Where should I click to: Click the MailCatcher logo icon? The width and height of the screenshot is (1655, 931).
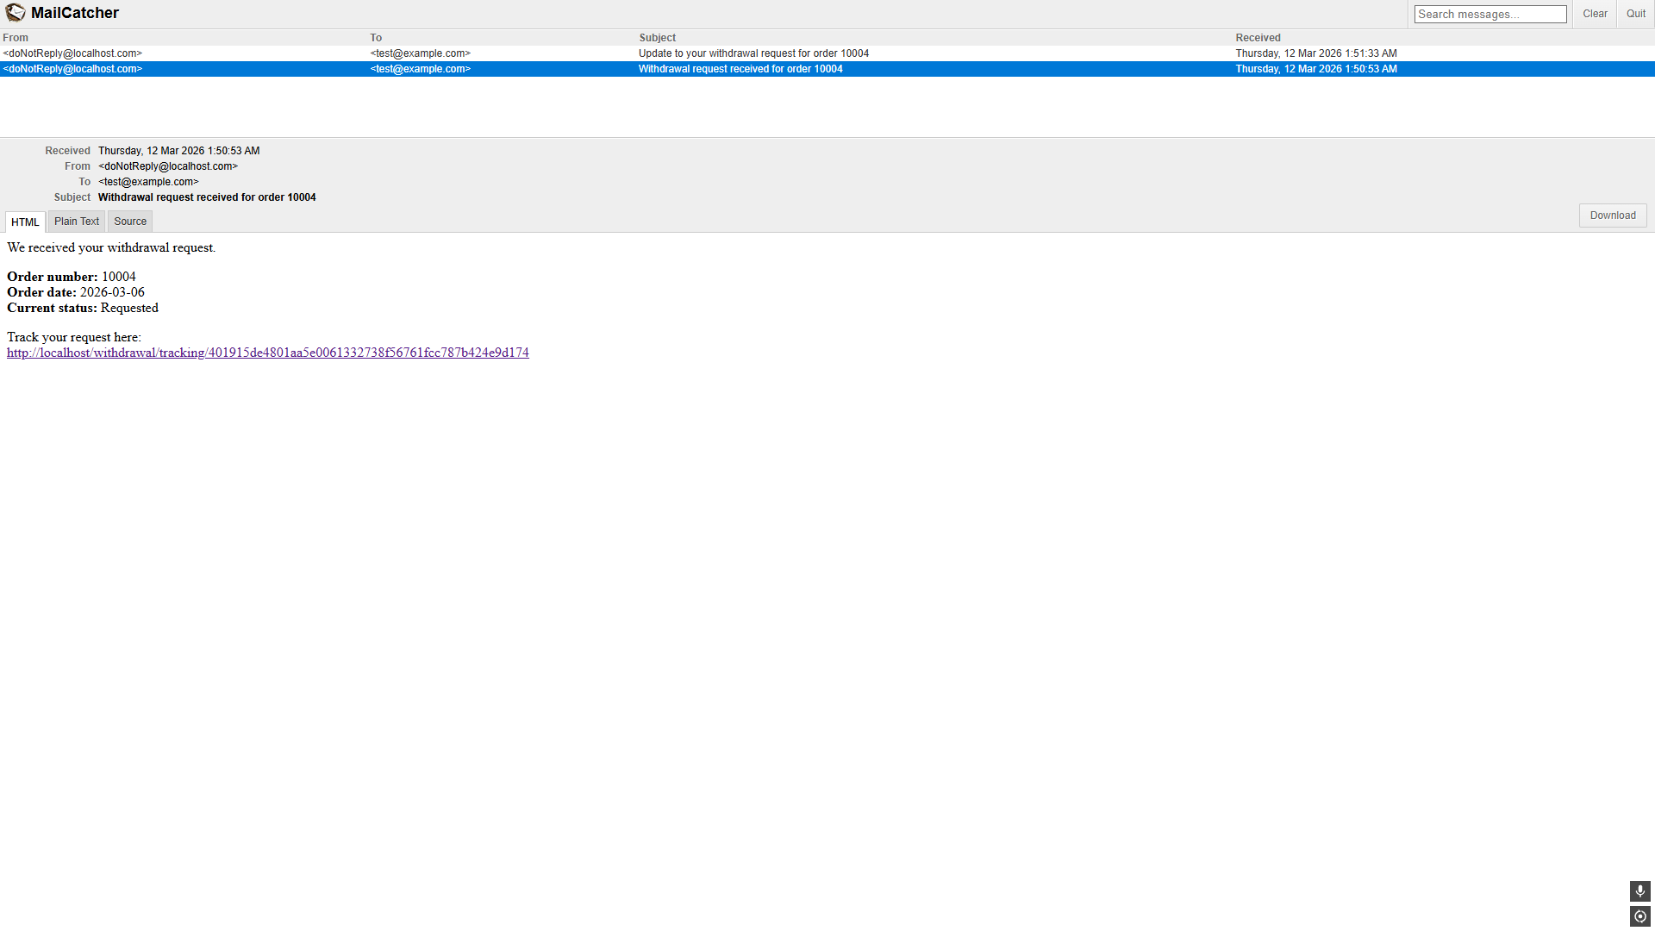16,13
